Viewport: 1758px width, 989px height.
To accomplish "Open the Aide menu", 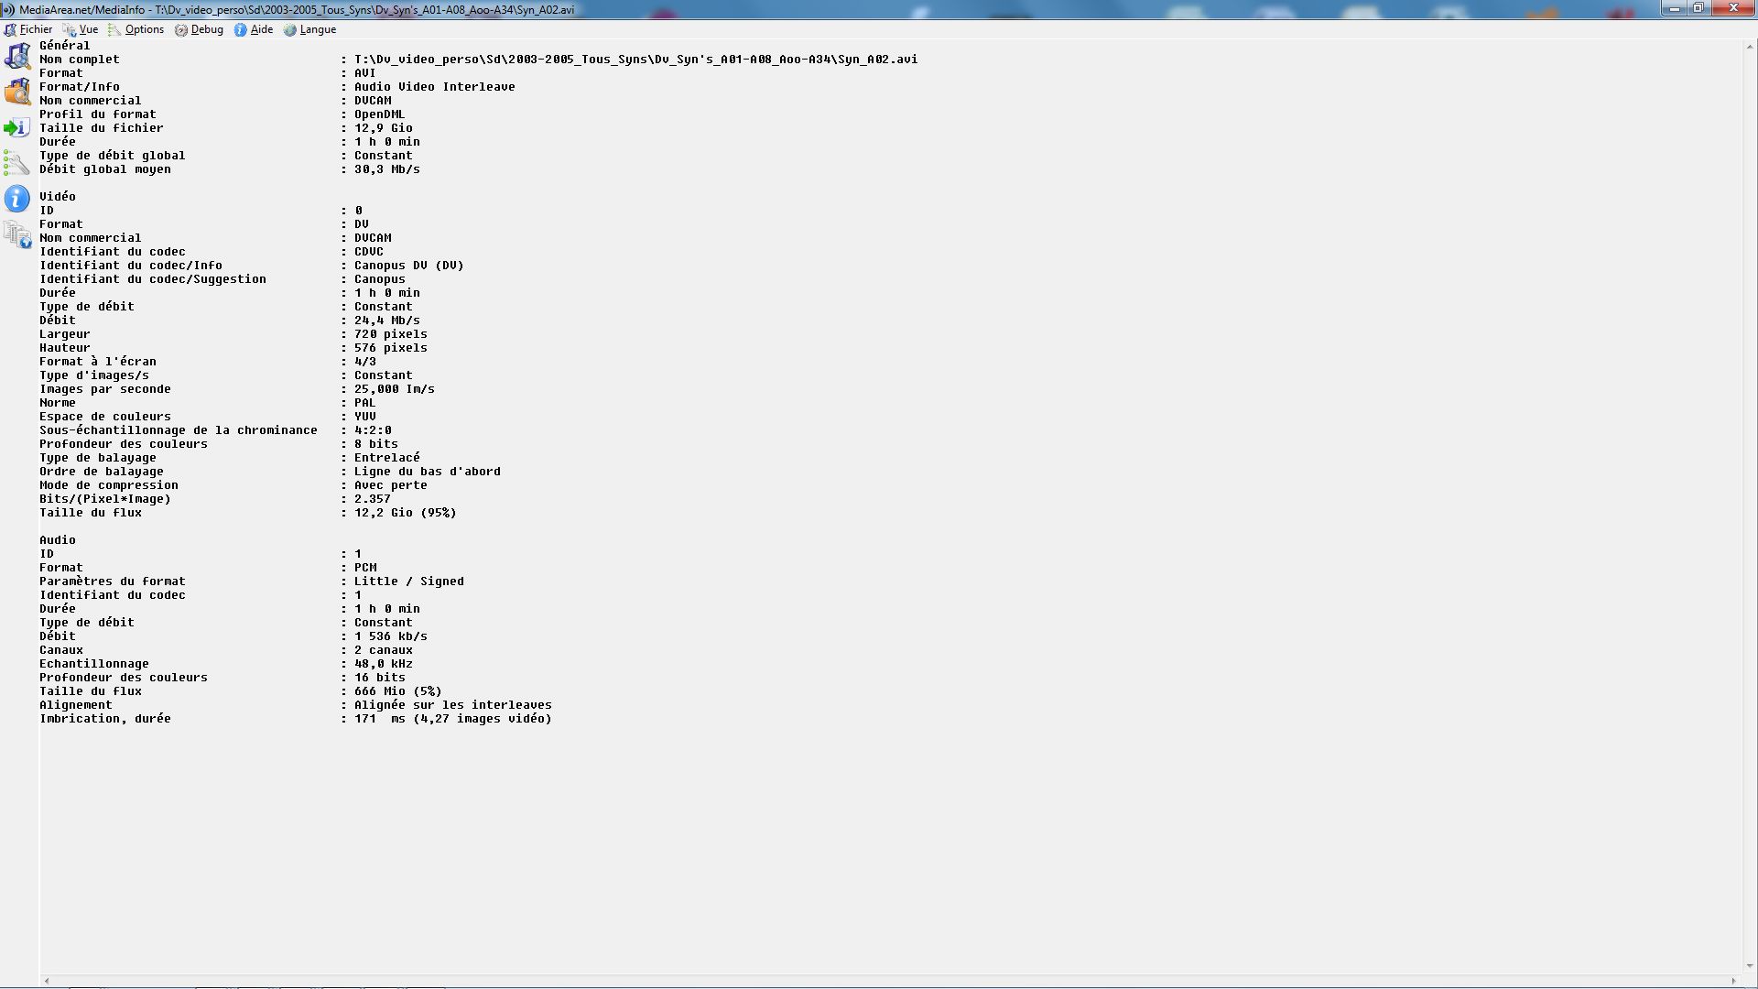I will [254, 29].
